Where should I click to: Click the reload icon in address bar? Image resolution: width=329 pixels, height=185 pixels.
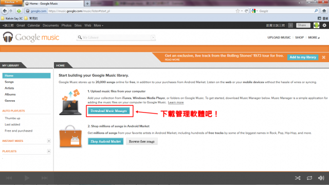pos(246,11)
